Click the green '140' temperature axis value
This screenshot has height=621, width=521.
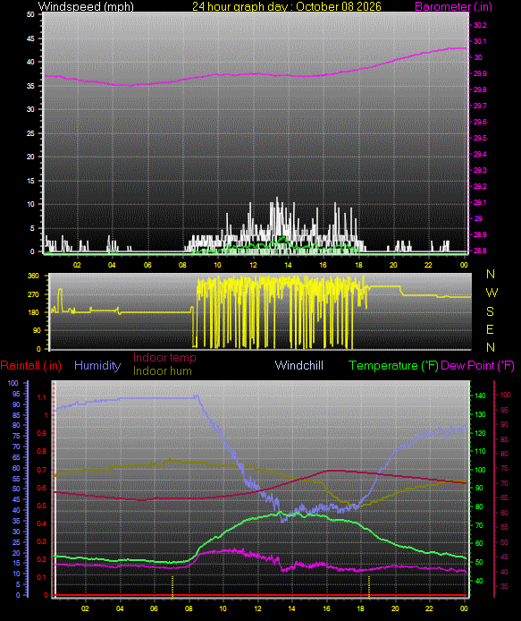(x=480, y=396)
